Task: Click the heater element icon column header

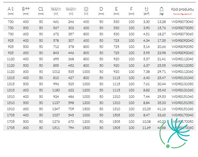Action: (86, 9)
